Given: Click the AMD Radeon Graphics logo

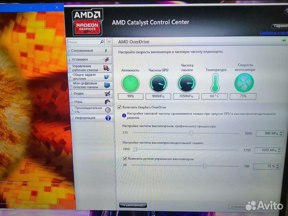Looking at the screenshot, I should point(87,22).
